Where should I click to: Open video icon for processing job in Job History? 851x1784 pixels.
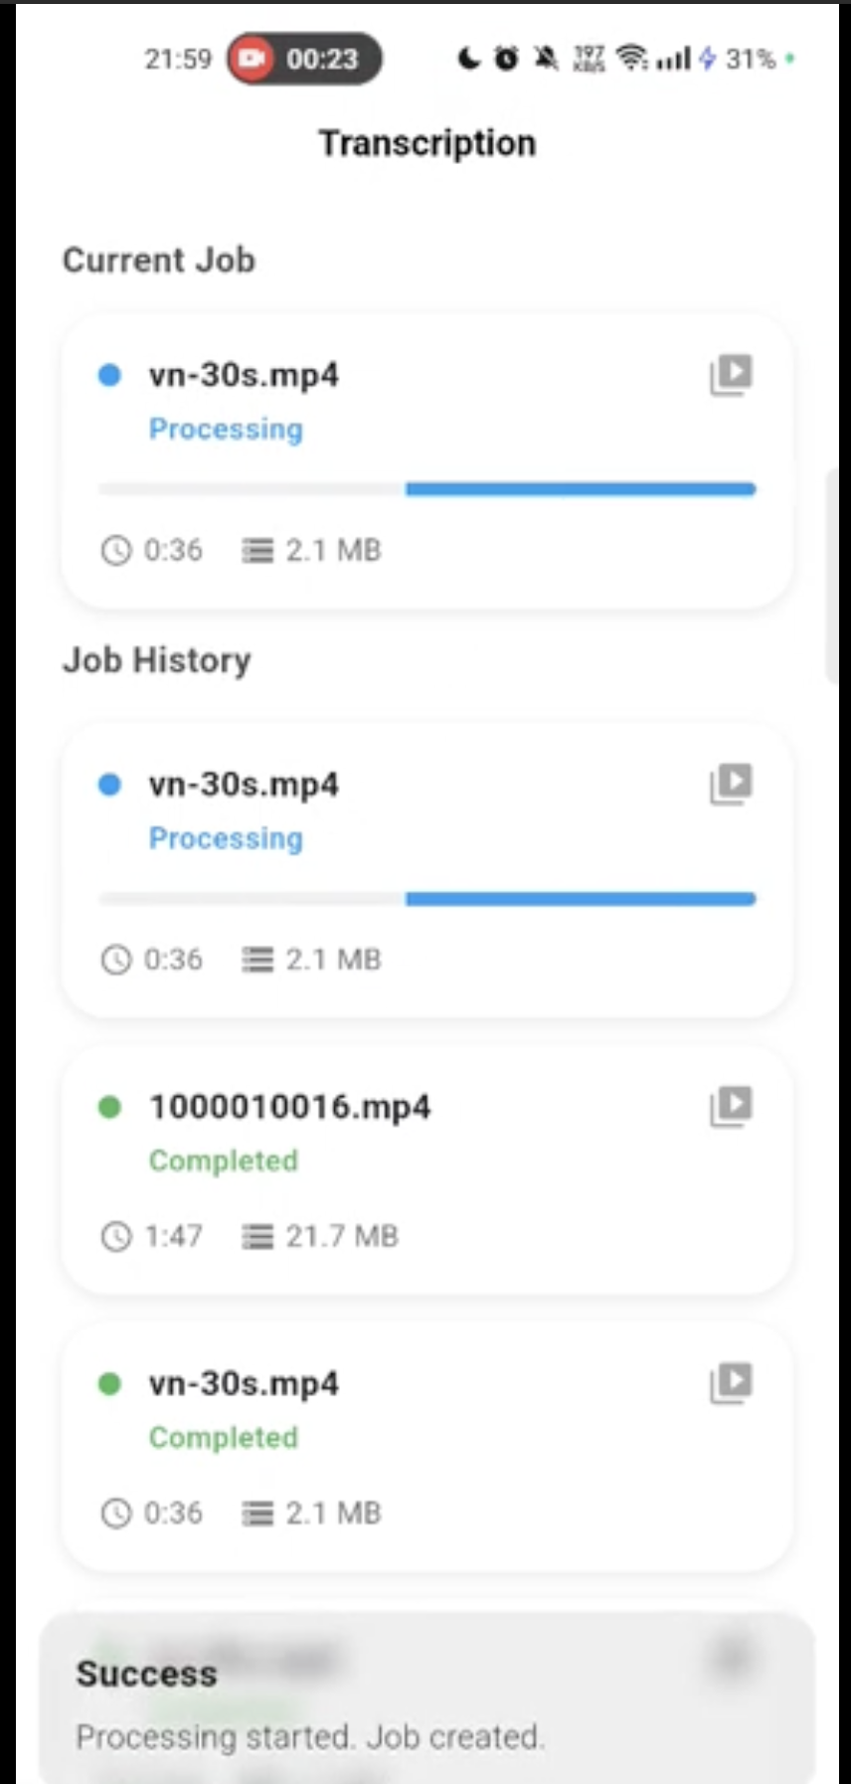731,784
